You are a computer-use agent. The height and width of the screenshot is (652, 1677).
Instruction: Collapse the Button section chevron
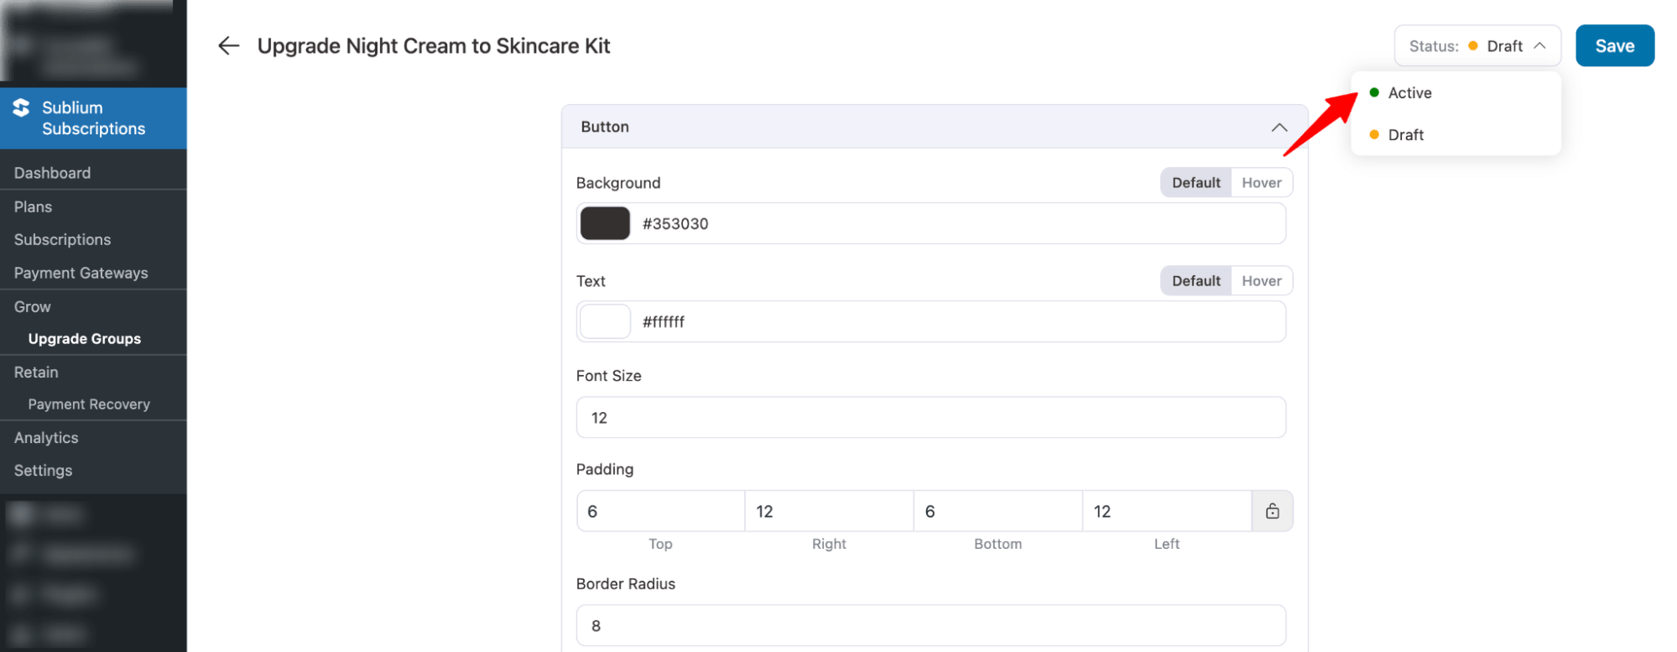[1279, 128]
